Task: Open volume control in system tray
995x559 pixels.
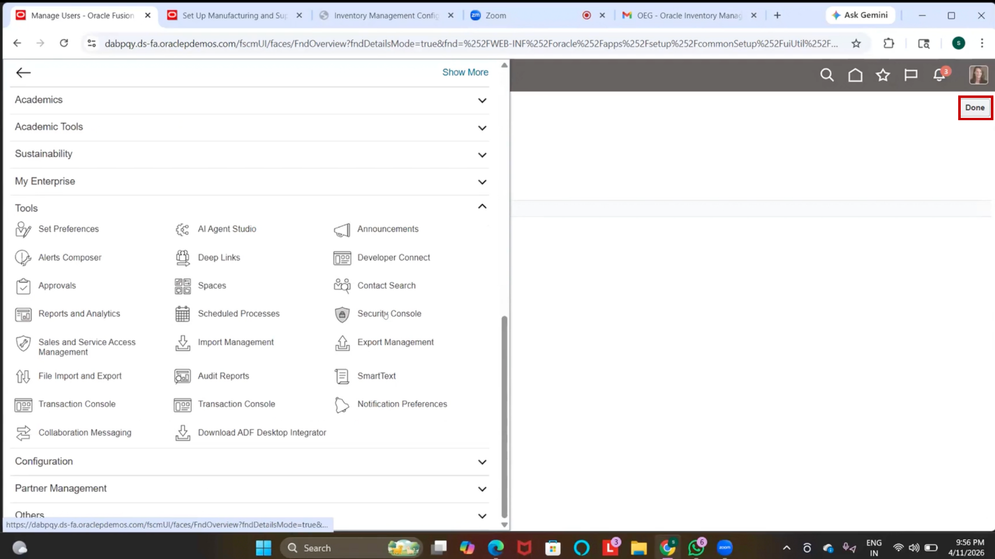Action: [x=914, y=548]
